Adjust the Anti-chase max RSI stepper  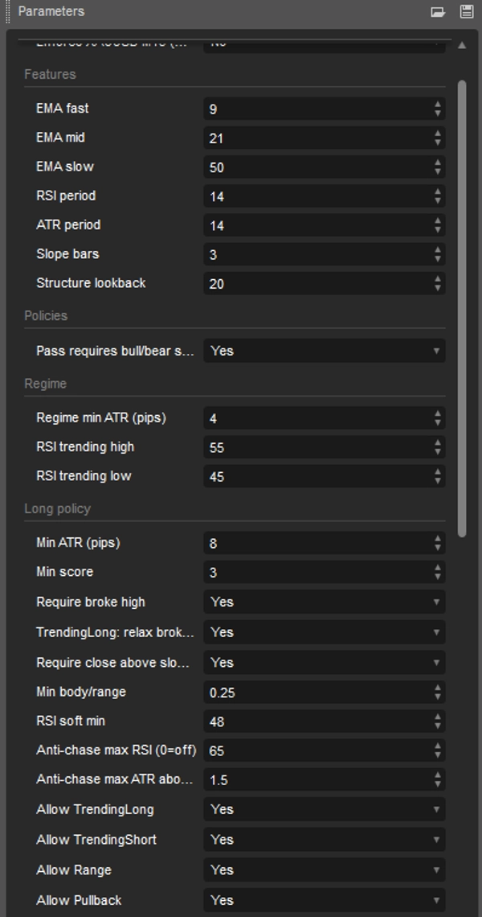(x=438, y=750)
